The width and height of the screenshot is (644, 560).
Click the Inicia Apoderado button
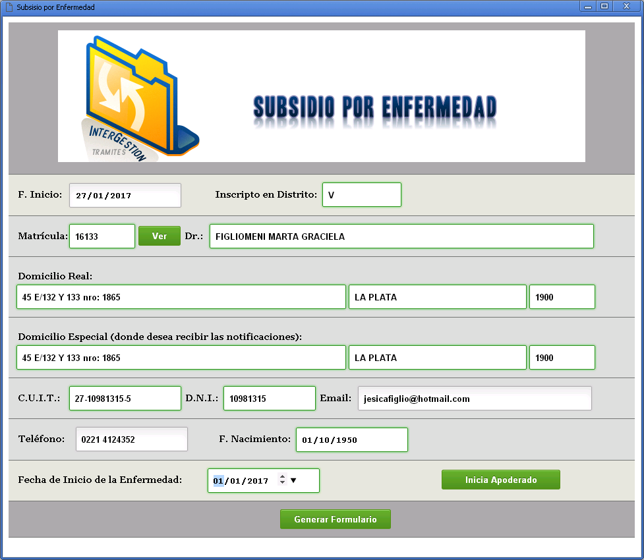(501, 480)
